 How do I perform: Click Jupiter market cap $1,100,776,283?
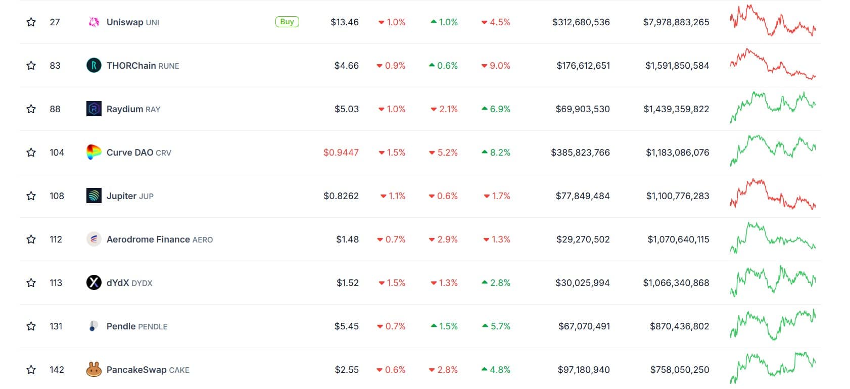click(x=678, y=196)
